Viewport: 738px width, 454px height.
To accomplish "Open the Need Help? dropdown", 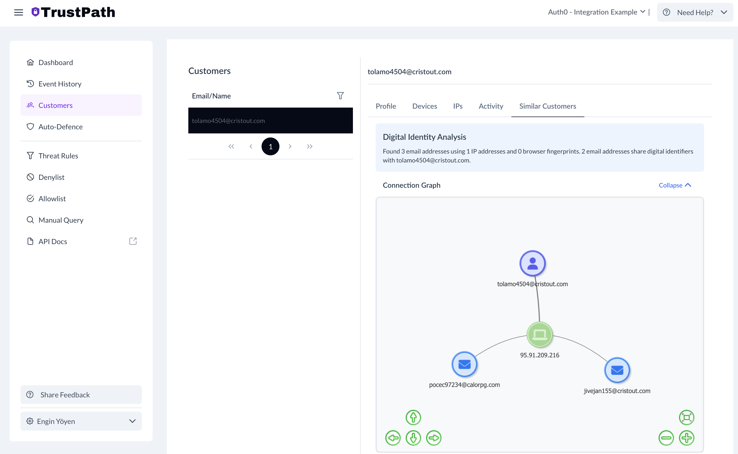I will click(x=695, y=12).
